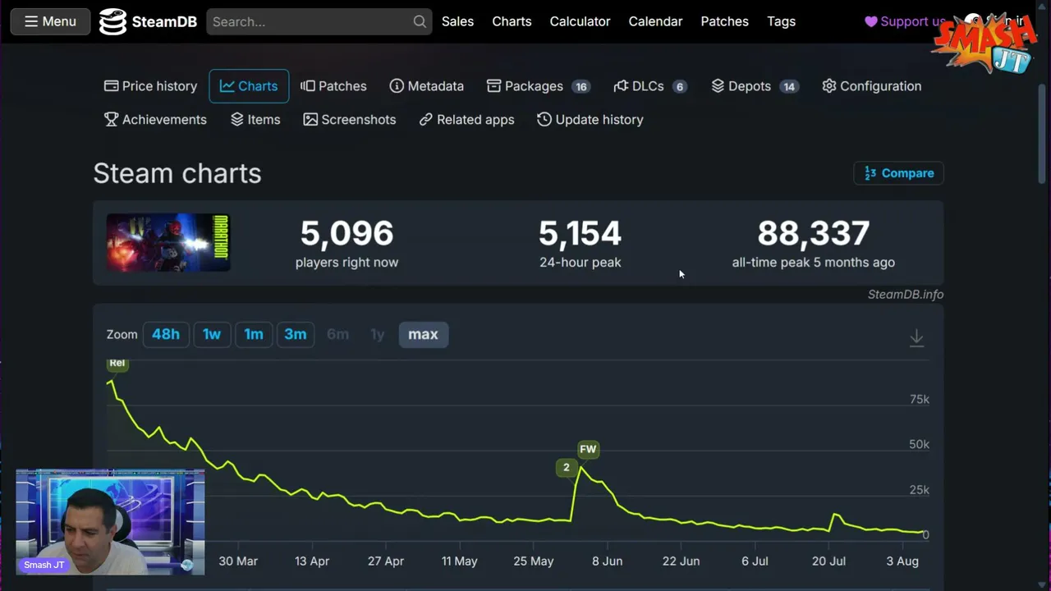This screenshot has width=1051, height=591.
Task: Click the 5,154 24-hour peak value
Action: coord(580,233)
